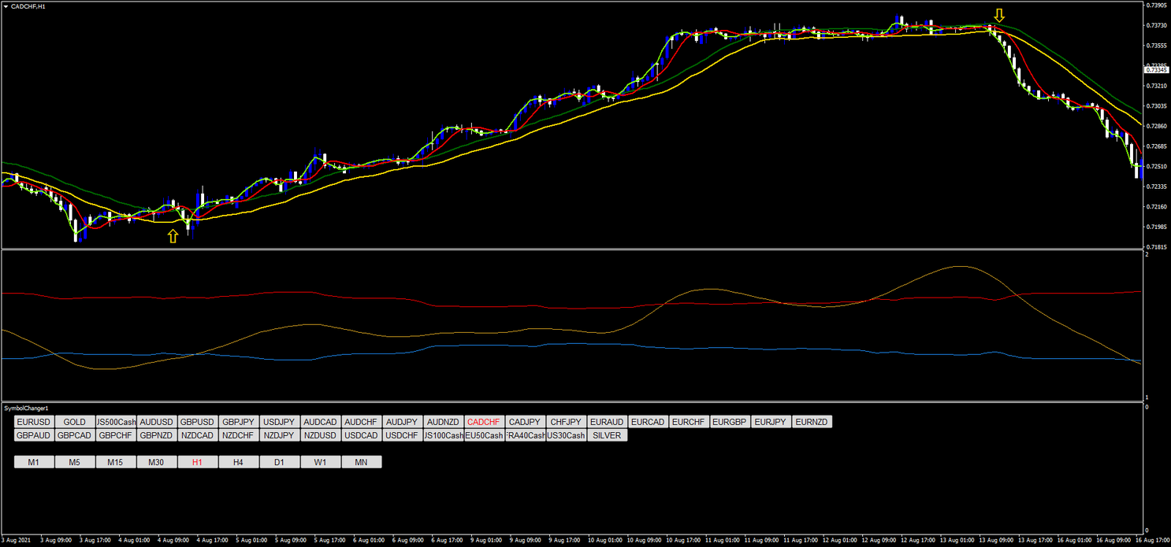
Task: Click the yellow down-arrow sell signal
Action: (1000, 13)
